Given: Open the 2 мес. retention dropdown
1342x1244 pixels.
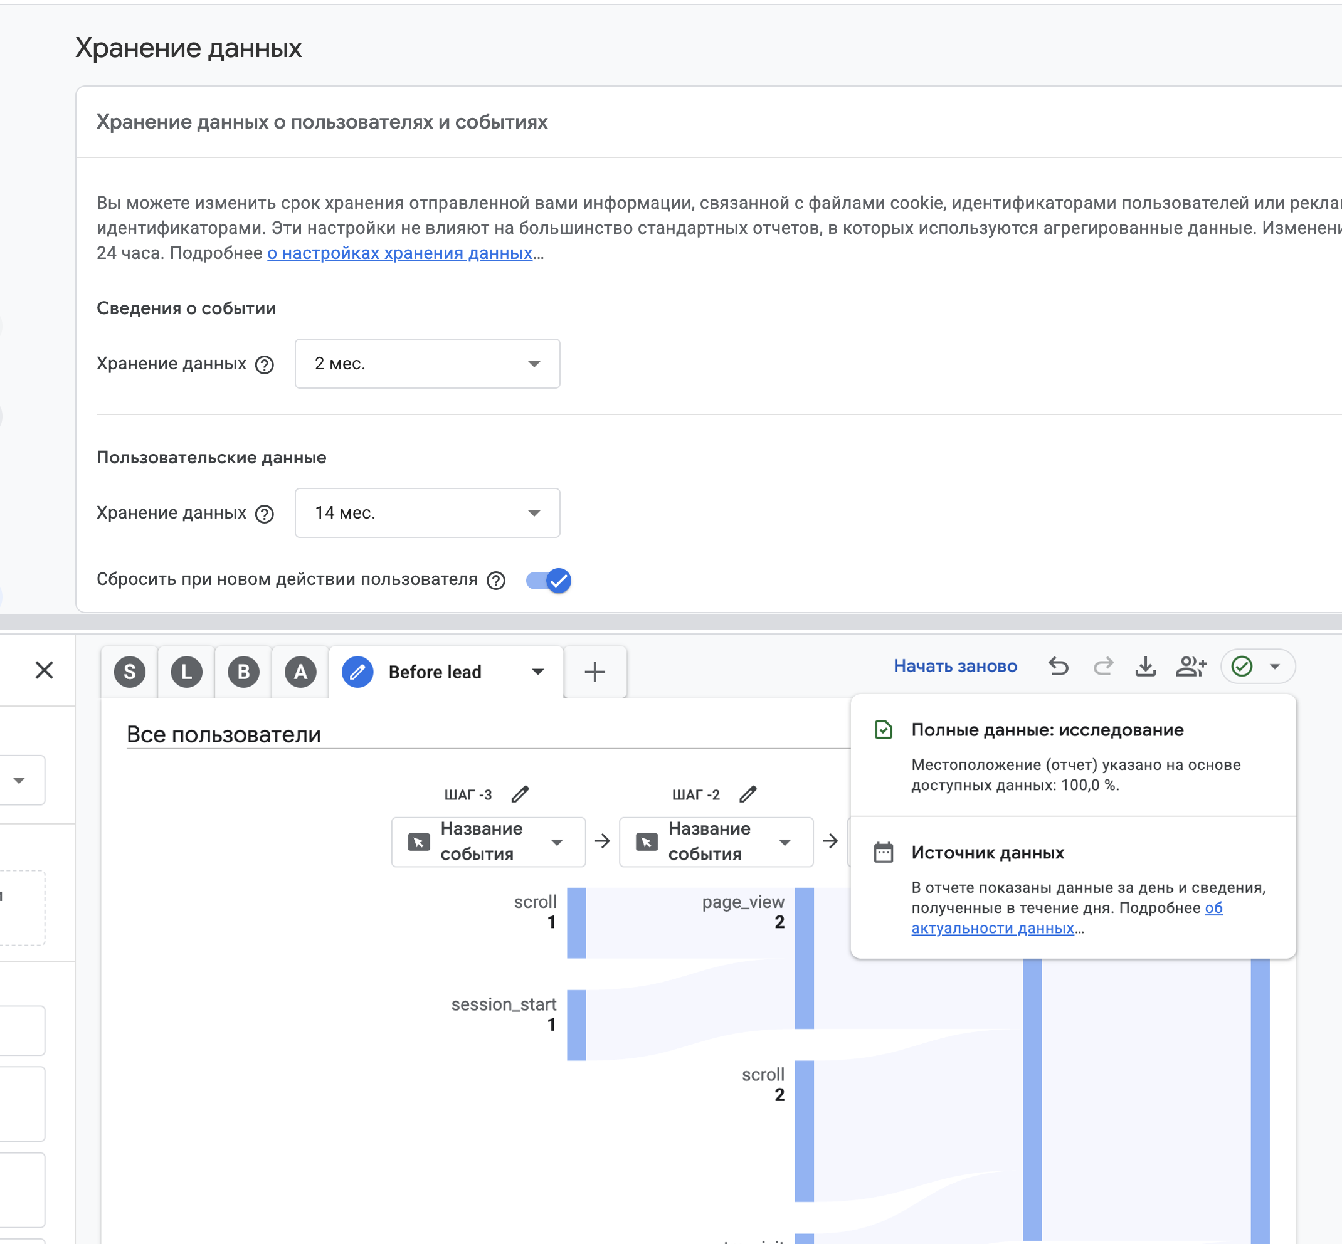Looking at the screenshot, I should click(x=428, y=364).
